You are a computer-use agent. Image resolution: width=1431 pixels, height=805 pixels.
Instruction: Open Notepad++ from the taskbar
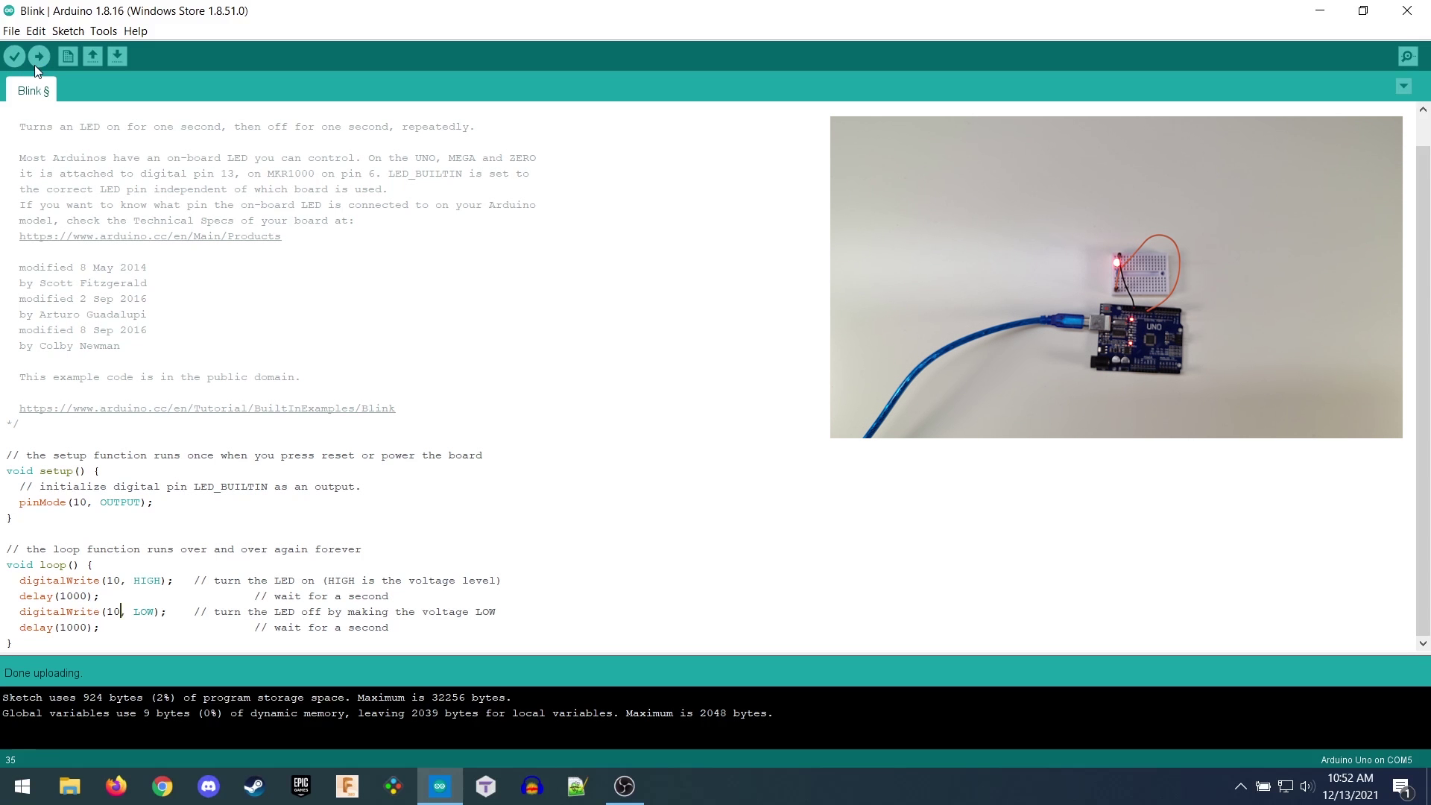(x=578, y=786)
